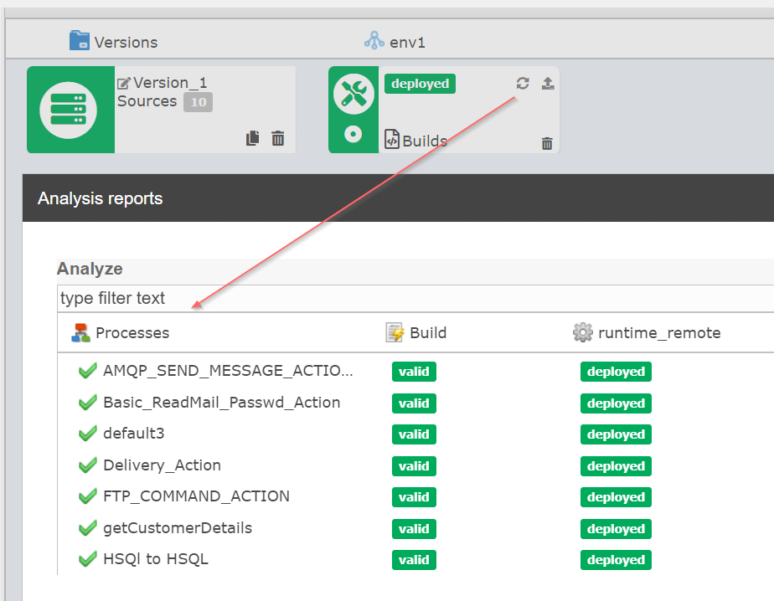Screen dimensions: 774x601
Task: Delete the build with its trash icon
Action: pyautogui.click(x=547, y=143)
